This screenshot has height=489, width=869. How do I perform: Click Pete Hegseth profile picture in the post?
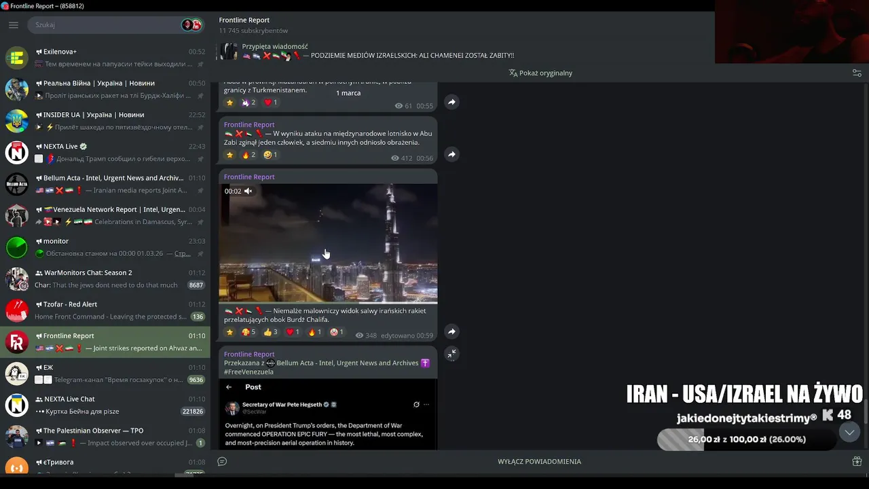(232, 407)
